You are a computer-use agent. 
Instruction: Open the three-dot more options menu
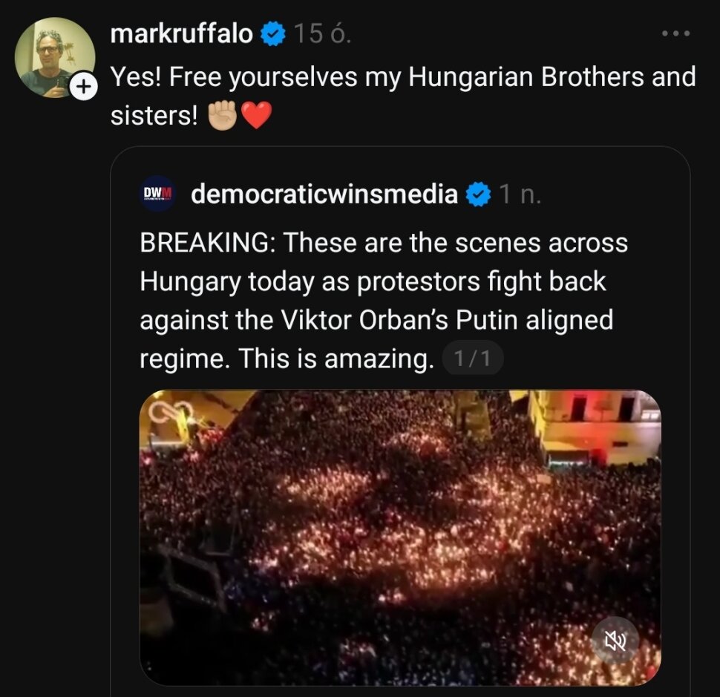(676, 34)
